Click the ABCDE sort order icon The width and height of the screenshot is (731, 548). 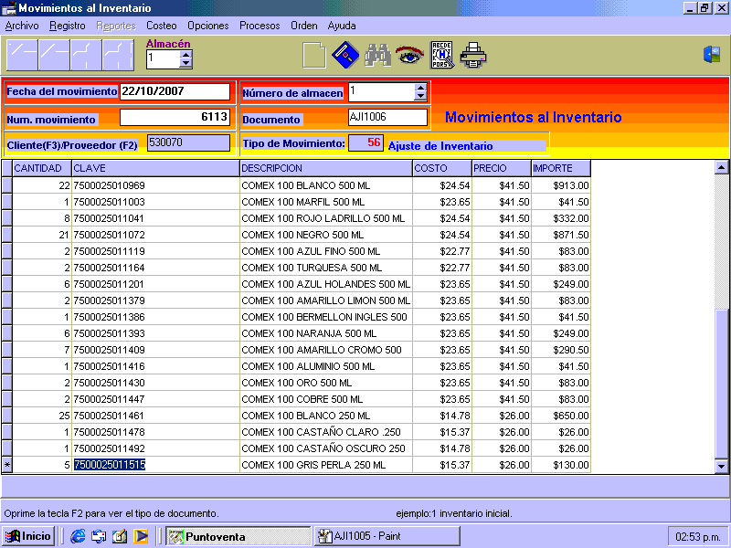pos(441,55)
